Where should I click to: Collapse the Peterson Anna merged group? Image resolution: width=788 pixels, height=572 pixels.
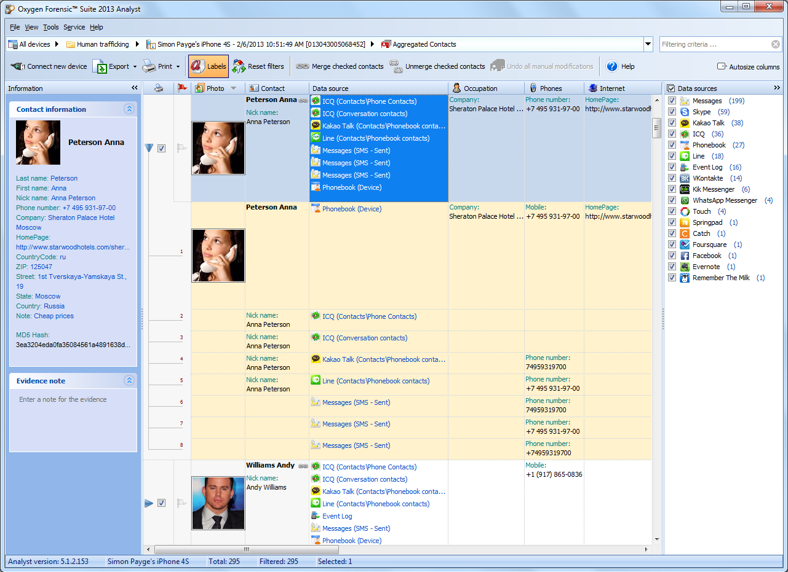149,148
